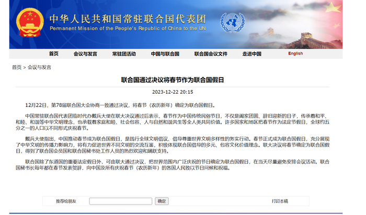The width and height of the screenshot is (366, 215).
Task: Click the Chinese site title 中华人民共和国常驻联合国代表团
Action: tap(128, 19)
